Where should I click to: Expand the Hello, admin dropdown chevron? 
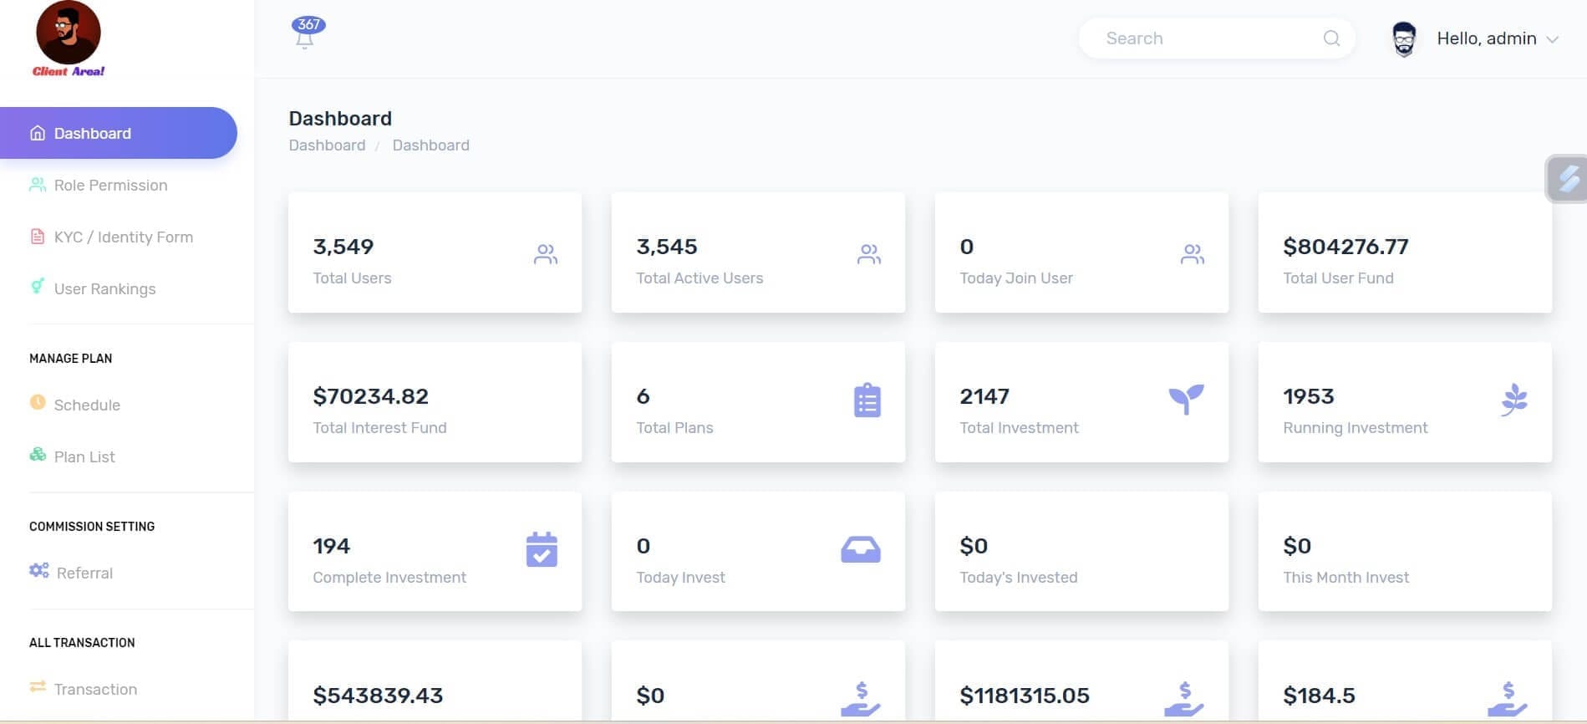click(x=1553, y=39)
